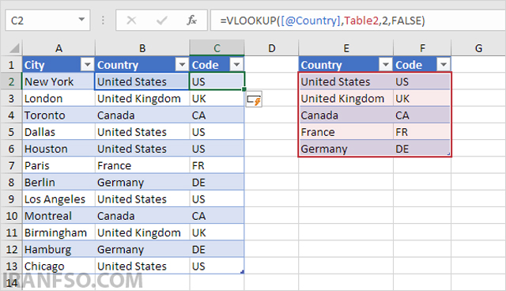The width and height of the screenshot is (506, 291).
Task: Click CA code in cell F4
Action: click(422, 115)
